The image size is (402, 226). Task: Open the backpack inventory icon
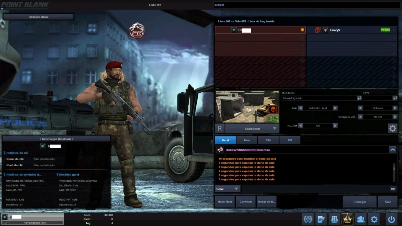point(334,219)
